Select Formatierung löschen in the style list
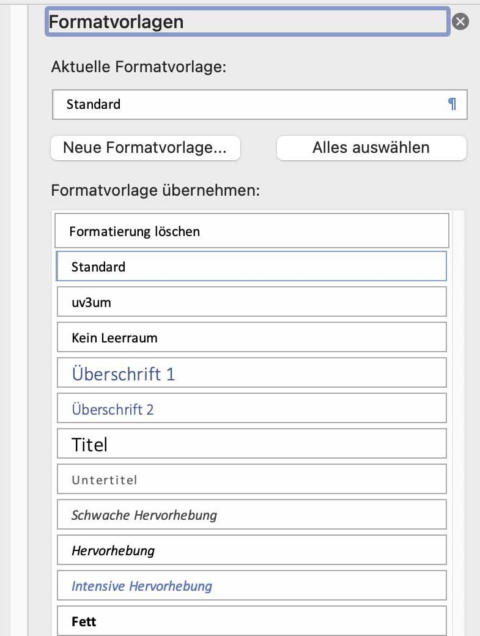 coord(251,231)
